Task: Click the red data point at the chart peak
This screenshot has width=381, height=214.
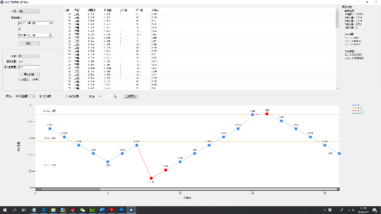Action: pyautogui.click(x=267, y=114)
